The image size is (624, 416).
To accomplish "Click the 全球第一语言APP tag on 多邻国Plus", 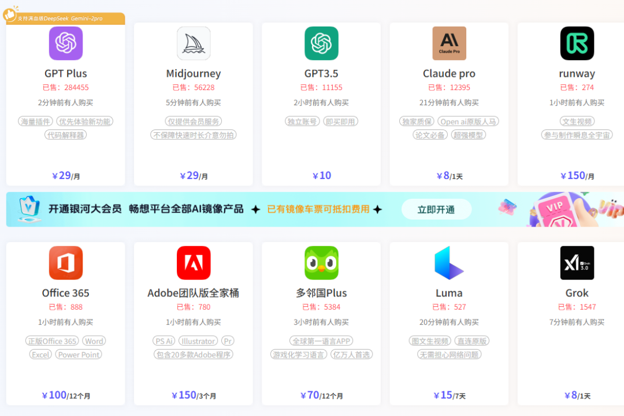I will point(321,341).
